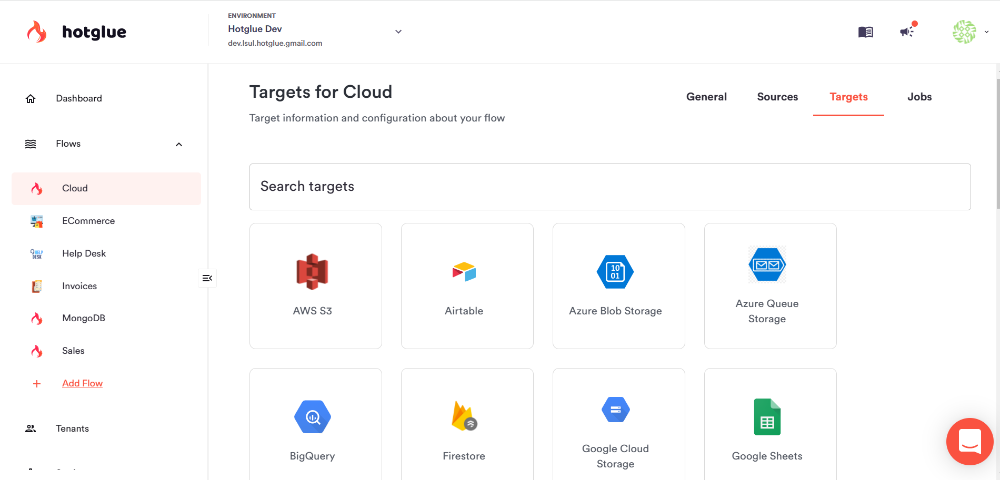Viewport: 1000px width, 480px height.
Task: Click the Google Cloud Storage label
Action: (615, 456)
